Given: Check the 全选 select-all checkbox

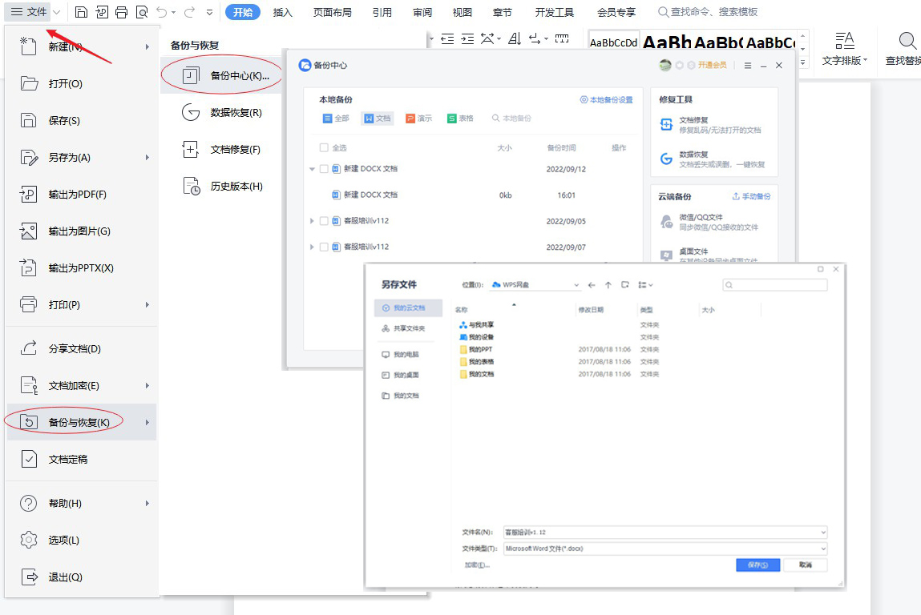Looking at the screenshot, I should coord(324,148).
